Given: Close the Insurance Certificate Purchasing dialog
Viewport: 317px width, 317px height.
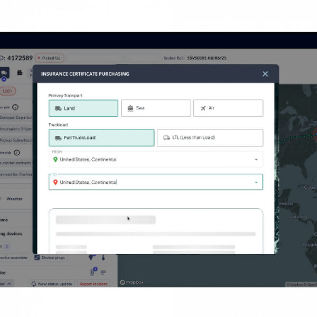Looking at the screenshot, I should [x=265, y=74].
